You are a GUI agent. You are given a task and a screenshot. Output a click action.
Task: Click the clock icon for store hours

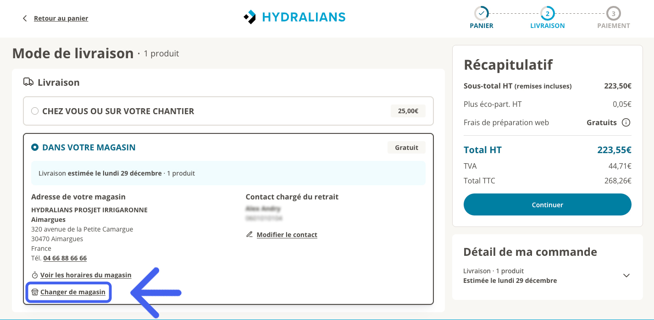click(x=35, y=275)
